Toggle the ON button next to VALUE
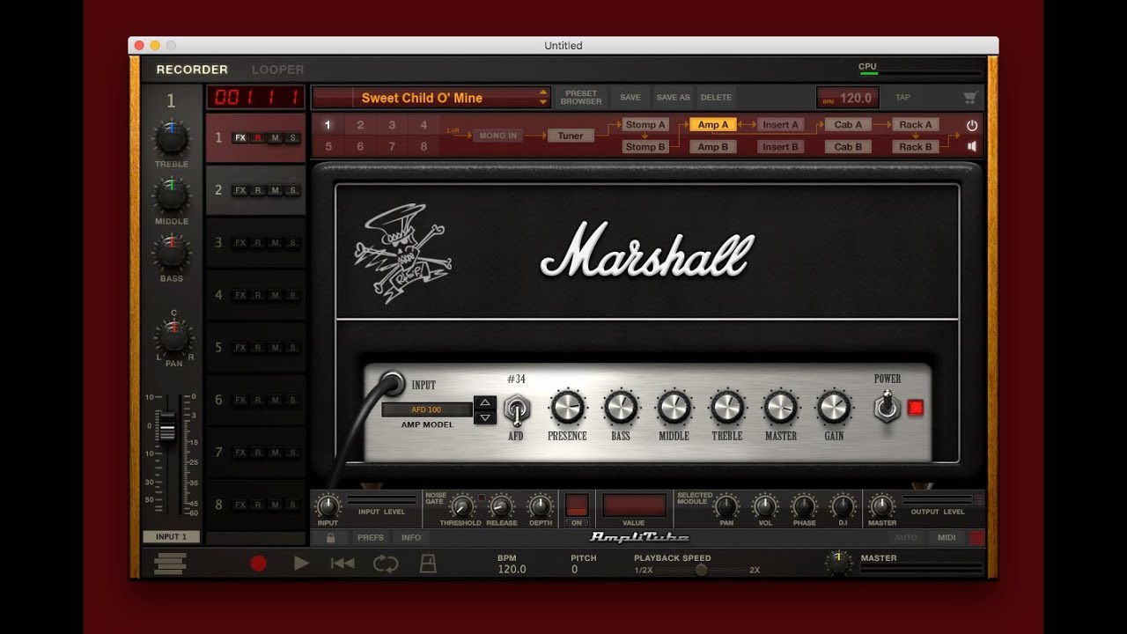Viewport: 1127px width, 634px height. pyautogui.click(x=577, y=505)
